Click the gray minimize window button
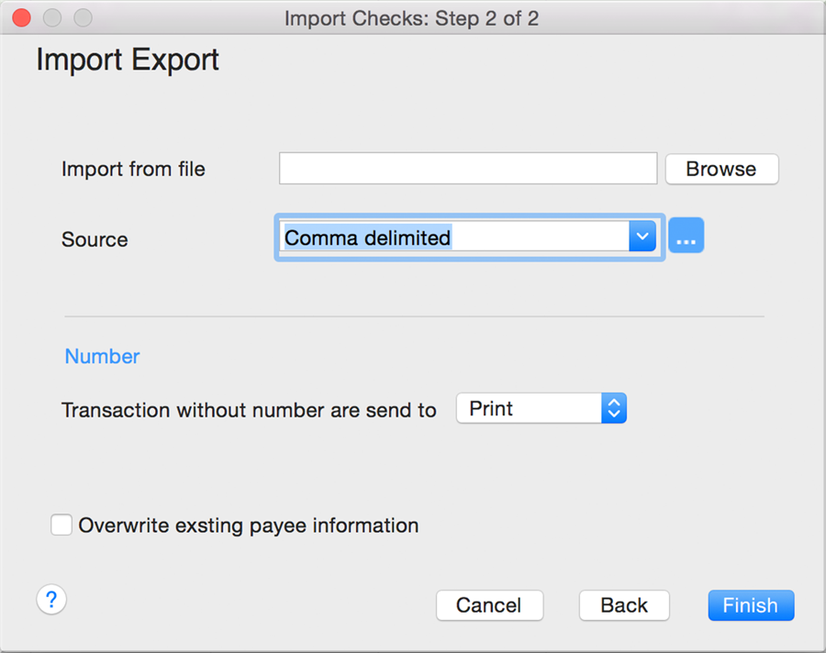Screen dimensions: 826x653 point(52,17)
